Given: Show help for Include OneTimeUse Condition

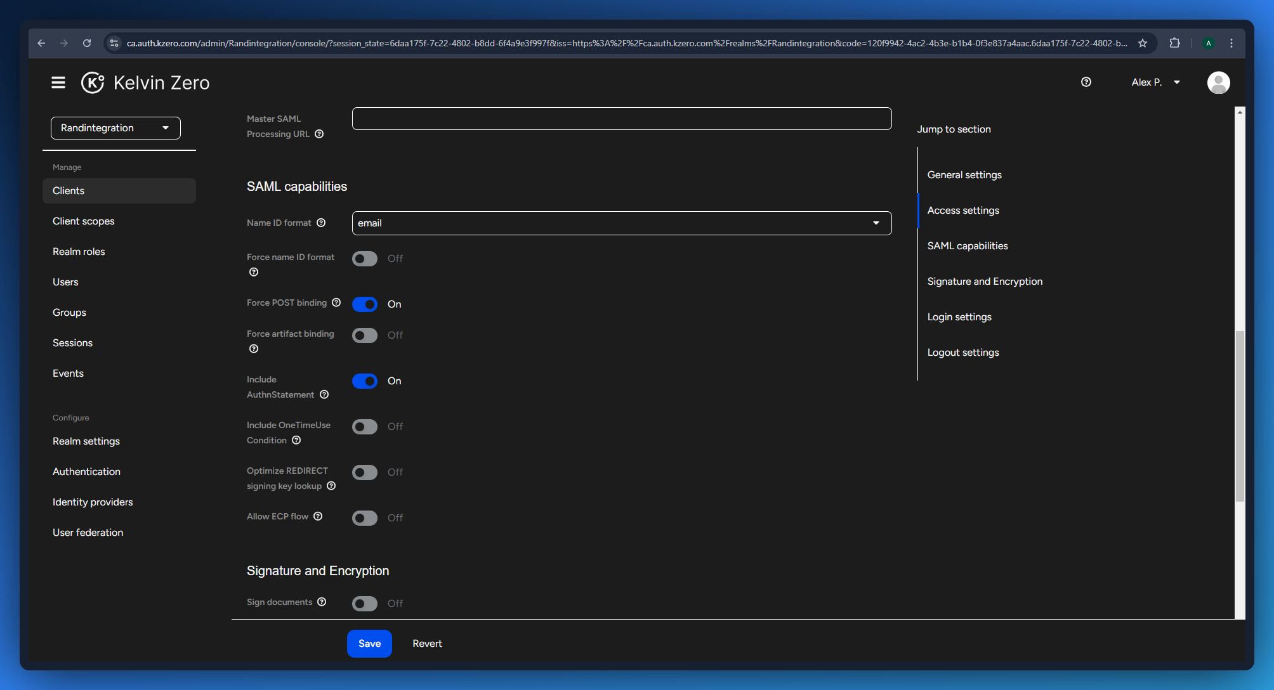Looking at the screenshot, I should click(296, 440).
